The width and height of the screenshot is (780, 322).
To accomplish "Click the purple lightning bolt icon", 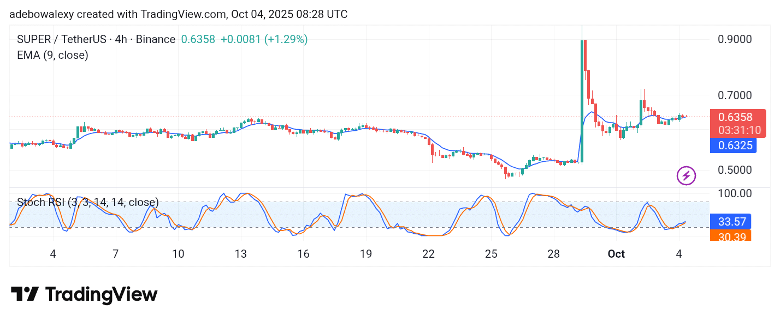I will coord(686,175).
